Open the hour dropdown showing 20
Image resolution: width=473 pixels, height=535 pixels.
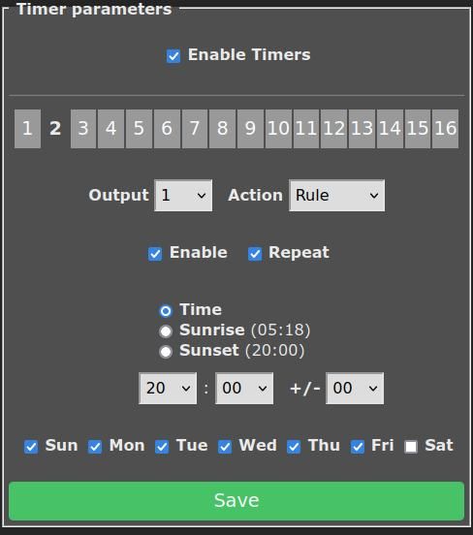tap(168, 389)
